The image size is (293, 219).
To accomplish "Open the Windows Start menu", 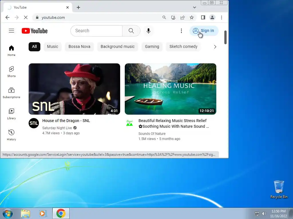I will tap(8, 213).
